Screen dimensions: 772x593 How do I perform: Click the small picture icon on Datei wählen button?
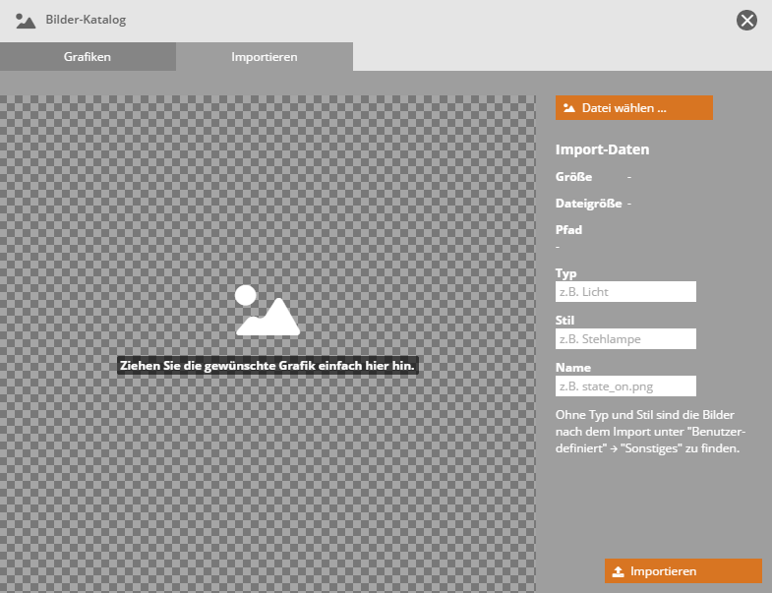pos(569,108)
